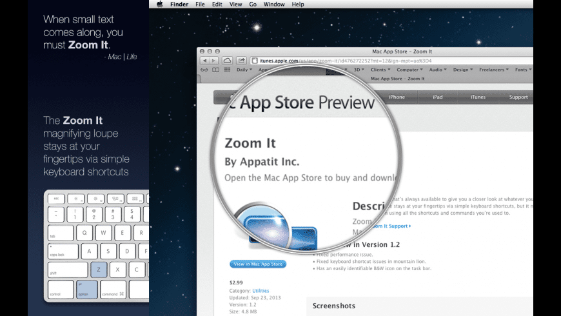Expand the Freelancers bookmarks folder
561x316 pixels.
(x=494, y=70)
